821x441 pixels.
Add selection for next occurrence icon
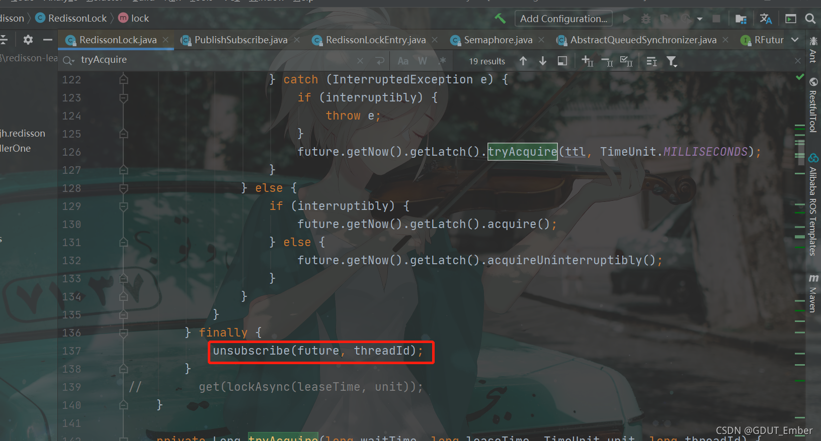click(587, 61)
